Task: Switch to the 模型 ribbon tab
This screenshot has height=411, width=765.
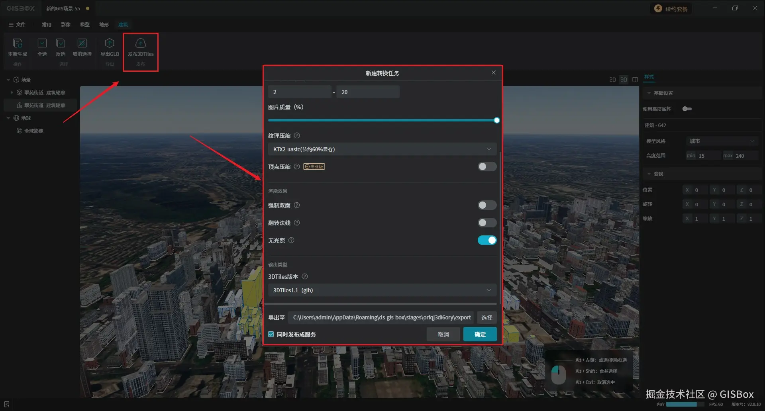Action: (x=85, y=25)
